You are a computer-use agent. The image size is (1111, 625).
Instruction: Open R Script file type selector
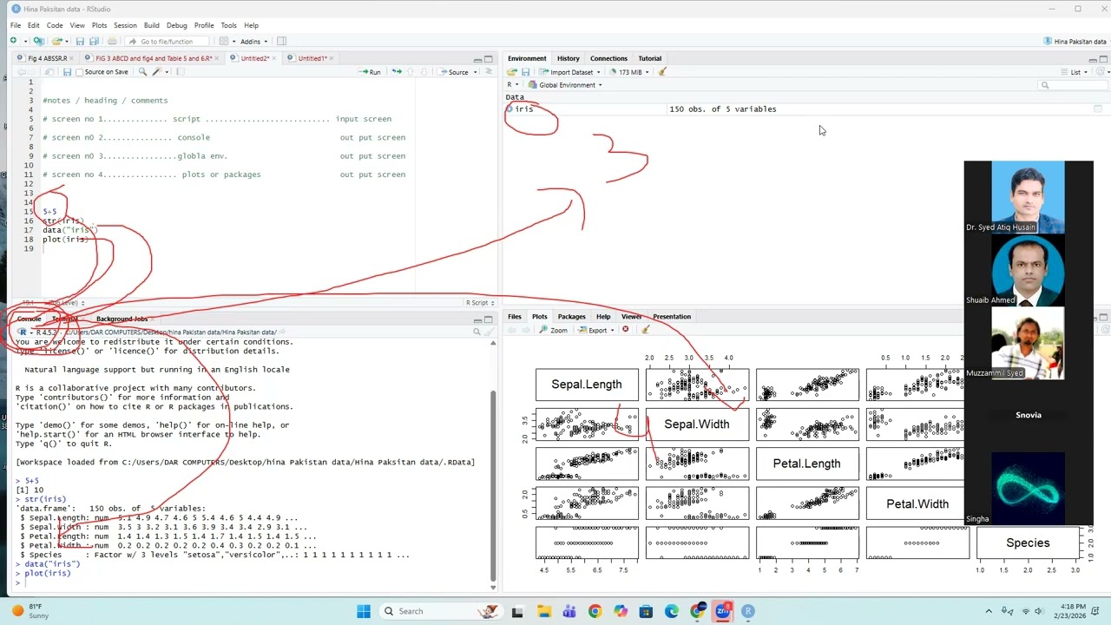click(x=480, y=303)
